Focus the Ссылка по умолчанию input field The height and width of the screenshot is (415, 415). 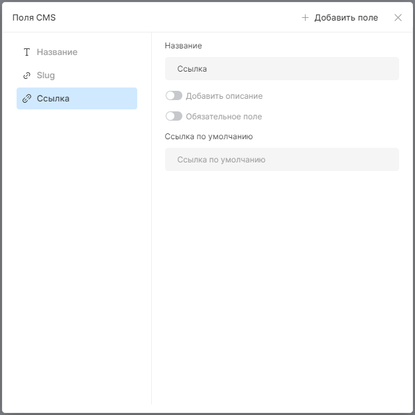point(282,160)
